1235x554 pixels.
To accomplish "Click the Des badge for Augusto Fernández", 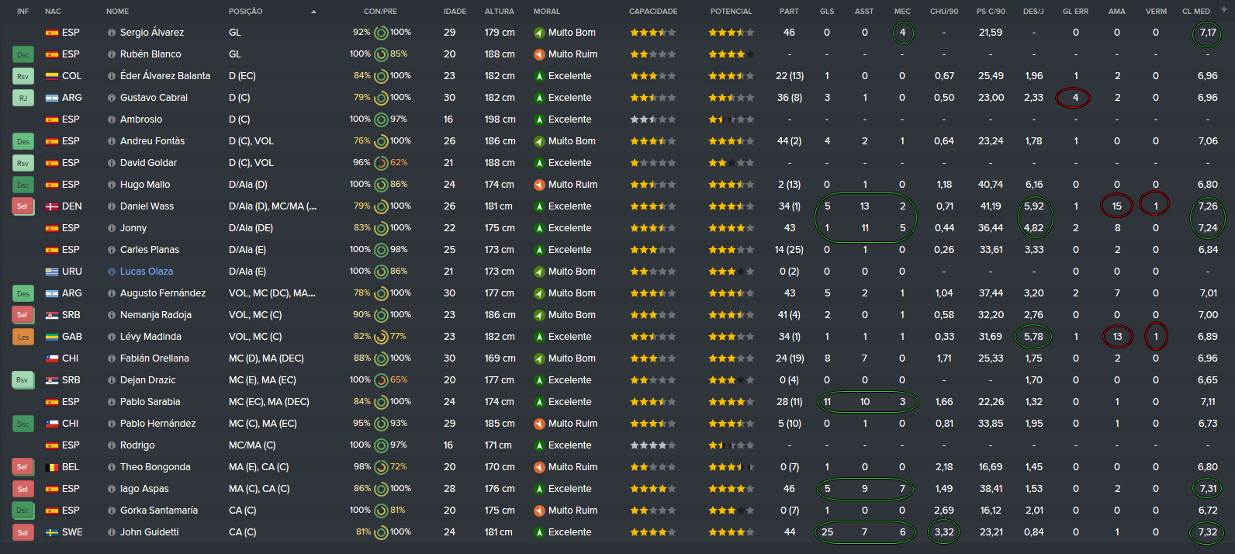I will (22, 293).
